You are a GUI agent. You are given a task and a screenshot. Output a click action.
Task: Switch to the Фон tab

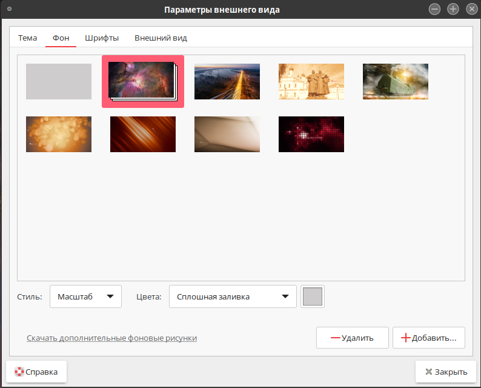pos(61,38)
